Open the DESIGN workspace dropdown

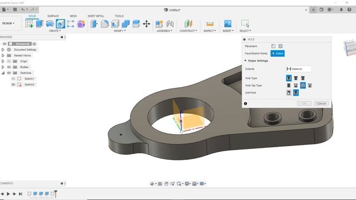pyautogui.click(x=8, y=23)
